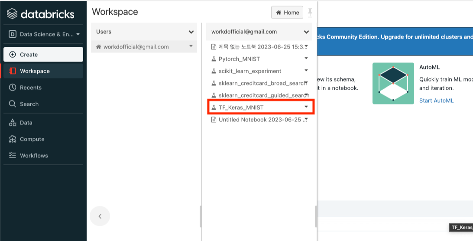Click the Workspace notebook icon in sidebar
The image size is (473, 241).
tap(13, 71)
